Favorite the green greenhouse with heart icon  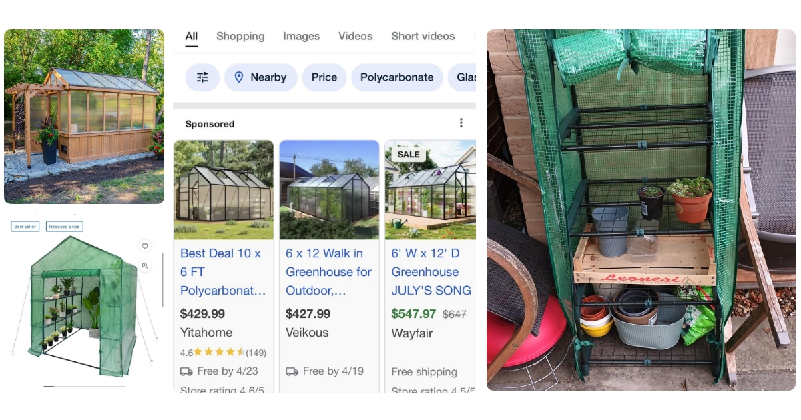tap(144, 246)
